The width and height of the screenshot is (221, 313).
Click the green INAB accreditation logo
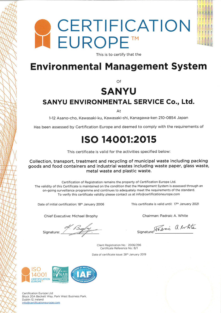[x=60, y=274]
